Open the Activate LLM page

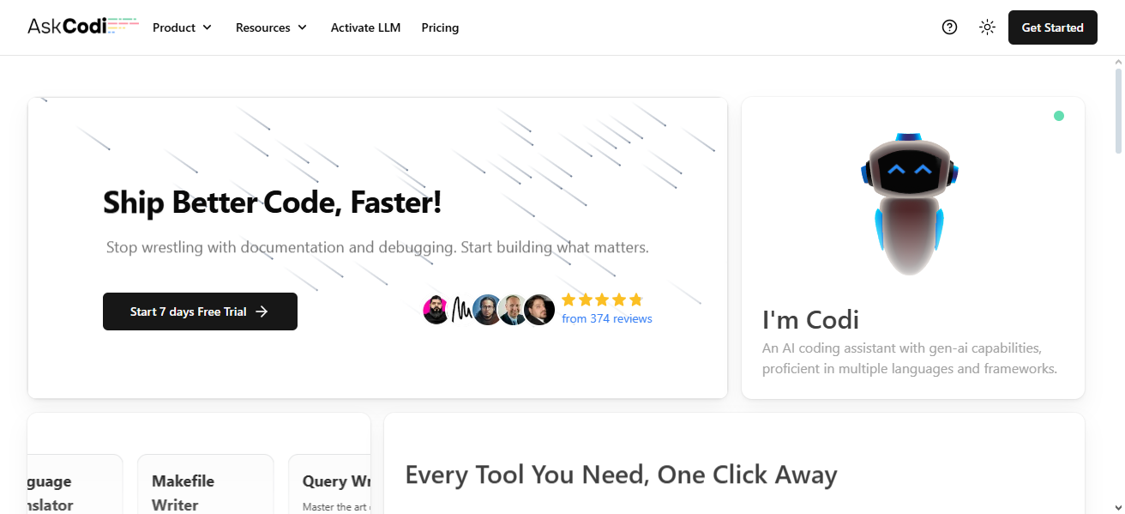point(365,27)
